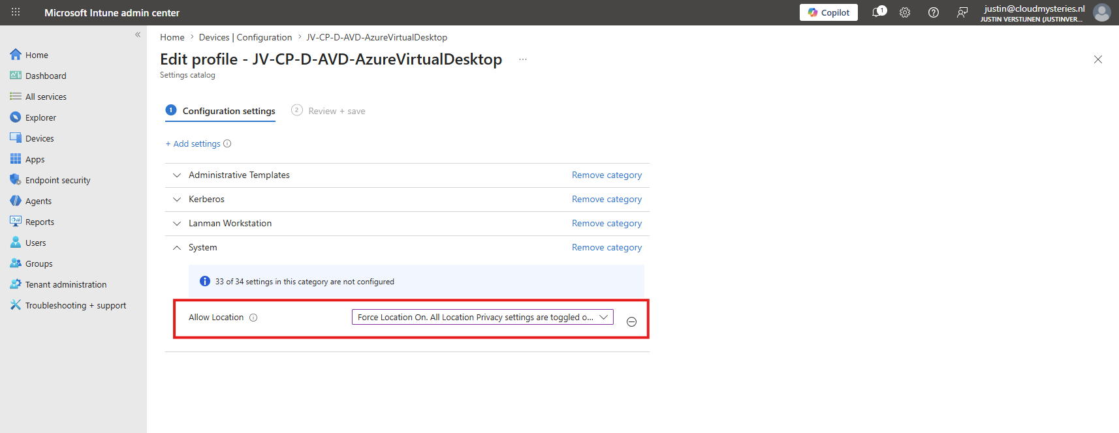Click info icon beside Allow Location
1119x433 pixels.
click(x=253, y=318)
